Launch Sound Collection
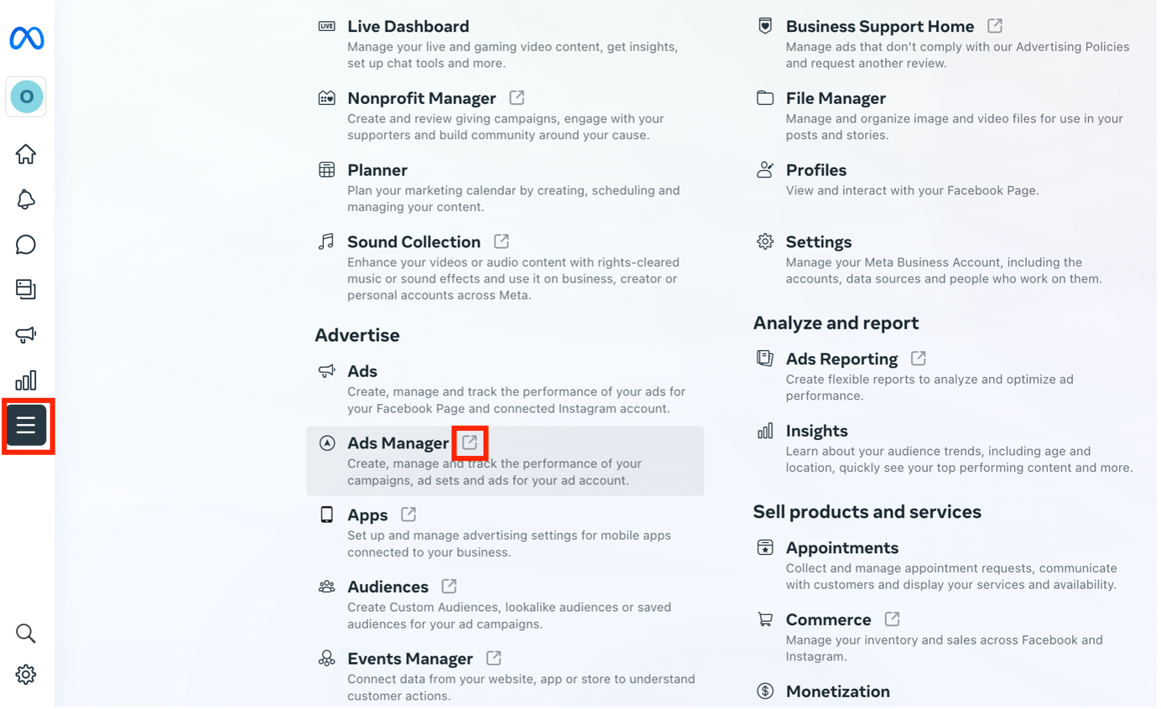 pos(414,242)
